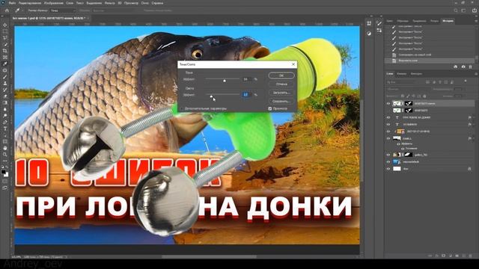Open the collapsed Adjustments panel icon
This screenshot has width=479, height=269.
369,33
